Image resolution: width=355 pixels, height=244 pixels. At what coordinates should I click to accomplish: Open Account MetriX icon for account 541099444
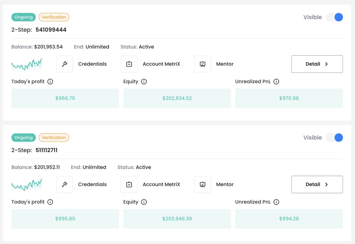click(x=129, y=64)
